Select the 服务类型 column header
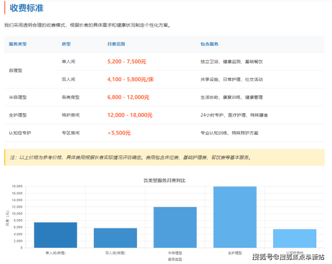Viewport: 332px width, 264px height. coord(18,44)
